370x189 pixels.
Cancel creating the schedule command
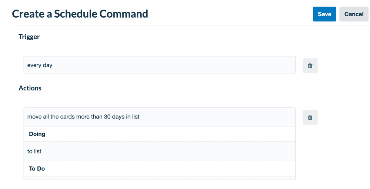pyautogui.click(x=354, y=14)
